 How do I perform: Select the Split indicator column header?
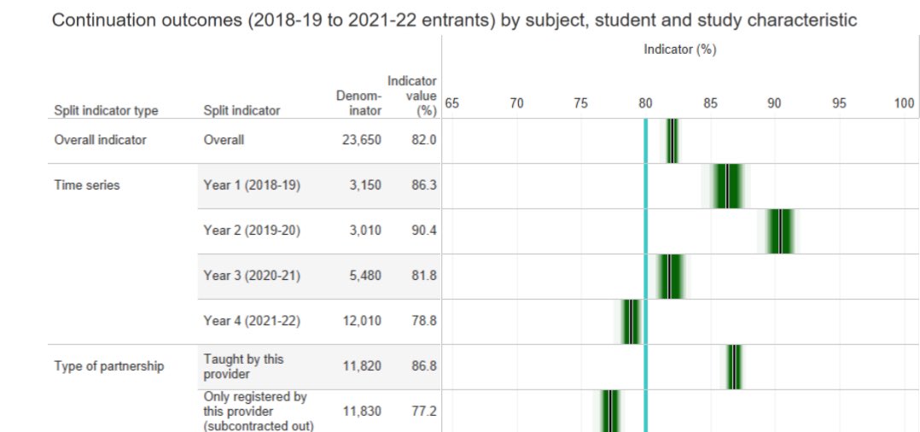click(x=242, y=110)
